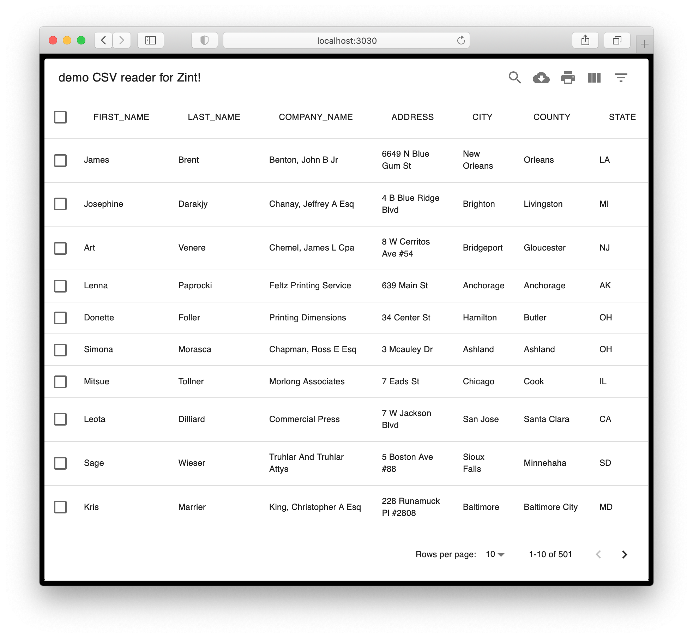Click the print icon to print table
Image resolution: width=693 pixels, height=638 pixels.
coord(567,77)
